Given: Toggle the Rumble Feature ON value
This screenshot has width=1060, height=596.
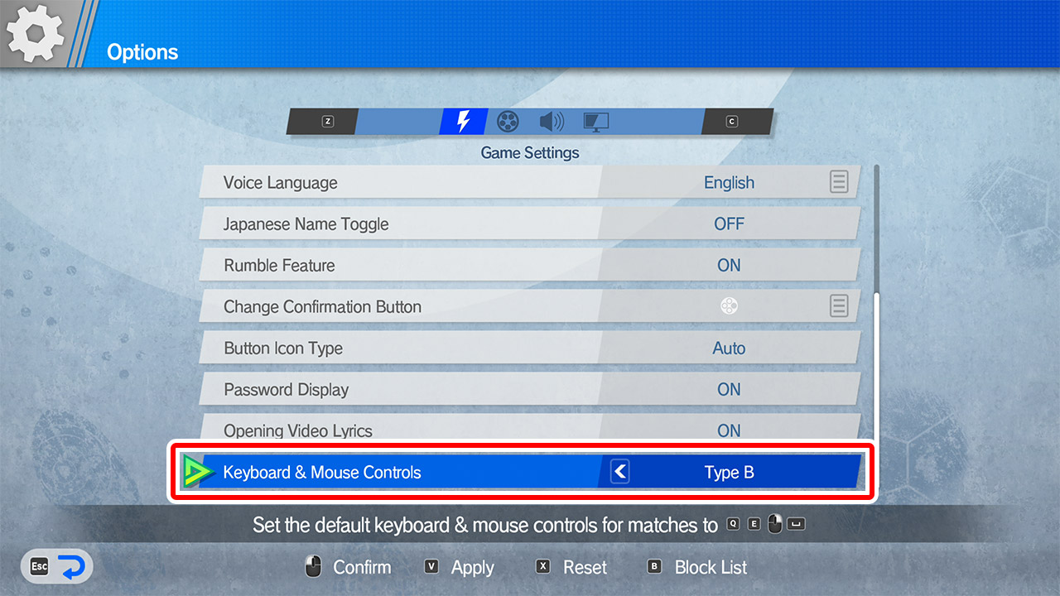Looking at the screenshot, I should [x=729, y=265].
